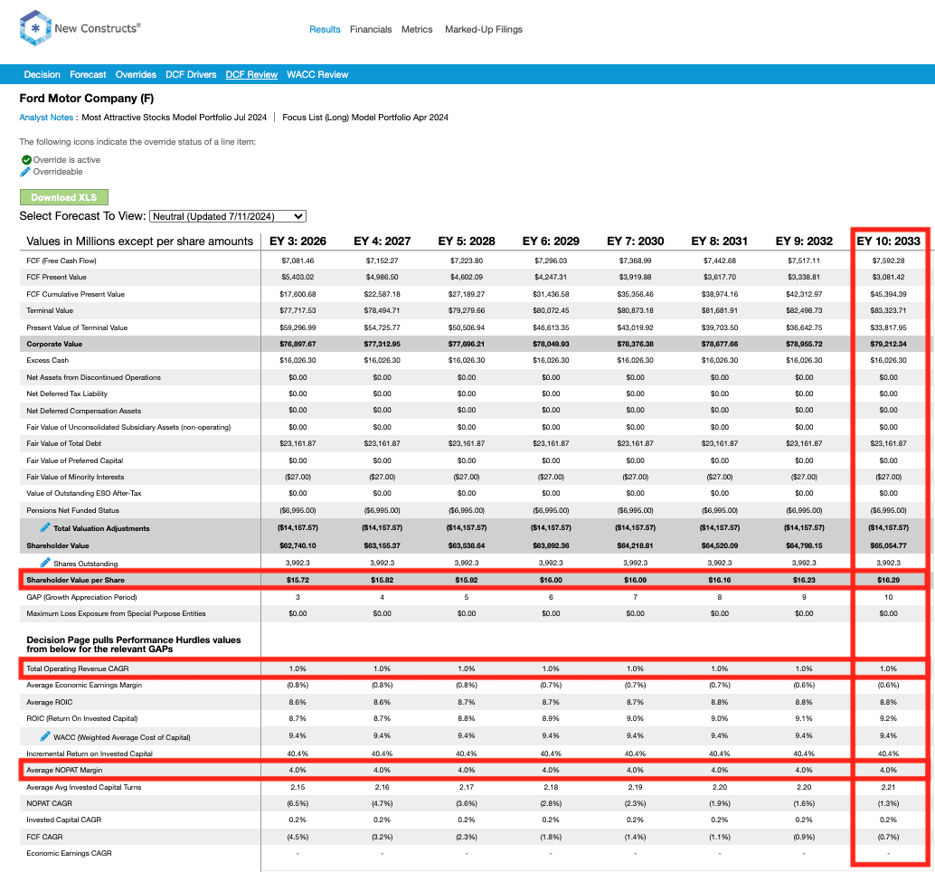Screen dimensions: 935x872
Task: Go to the Marked-Up Filings tab
Action: (483, 30)
